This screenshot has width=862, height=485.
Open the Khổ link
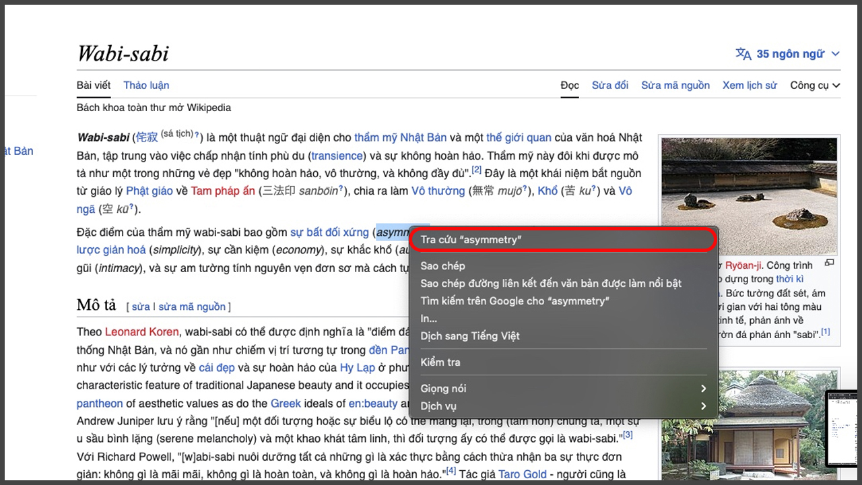[x=548, y=191]
